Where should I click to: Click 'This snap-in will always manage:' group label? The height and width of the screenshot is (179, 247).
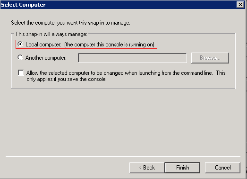pos(51,34)
